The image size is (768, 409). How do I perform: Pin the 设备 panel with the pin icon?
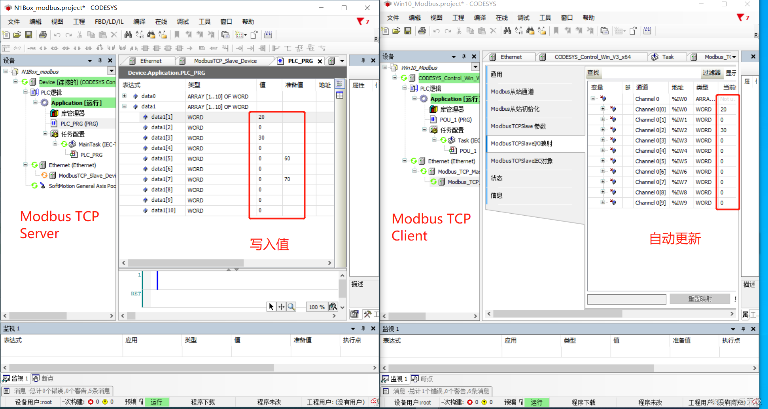click(x=100, y=60)
